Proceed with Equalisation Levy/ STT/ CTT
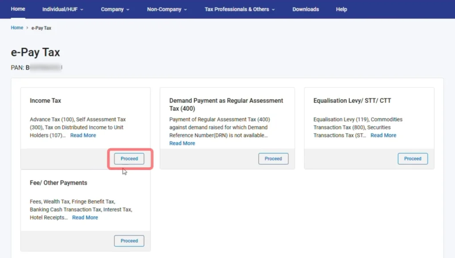This screenshot has width=455, height=258. (412, 159)
